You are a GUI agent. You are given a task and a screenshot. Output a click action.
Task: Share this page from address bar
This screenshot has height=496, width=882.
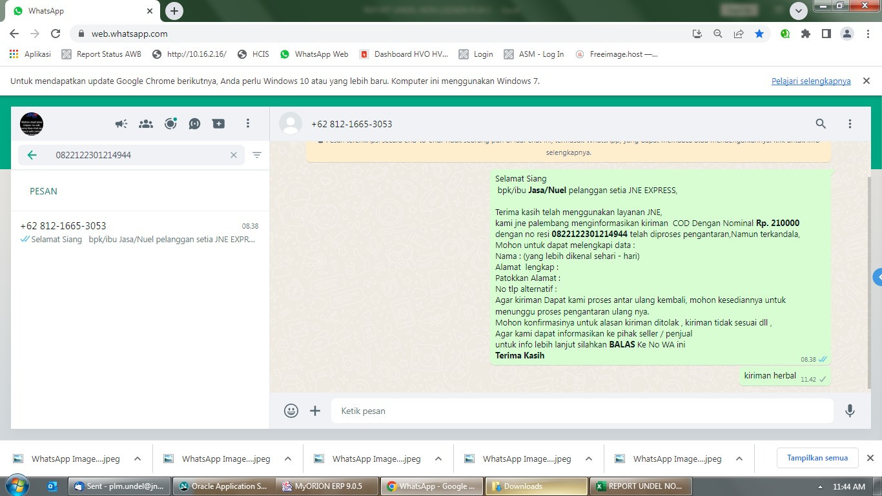click(x=739, y=34)
